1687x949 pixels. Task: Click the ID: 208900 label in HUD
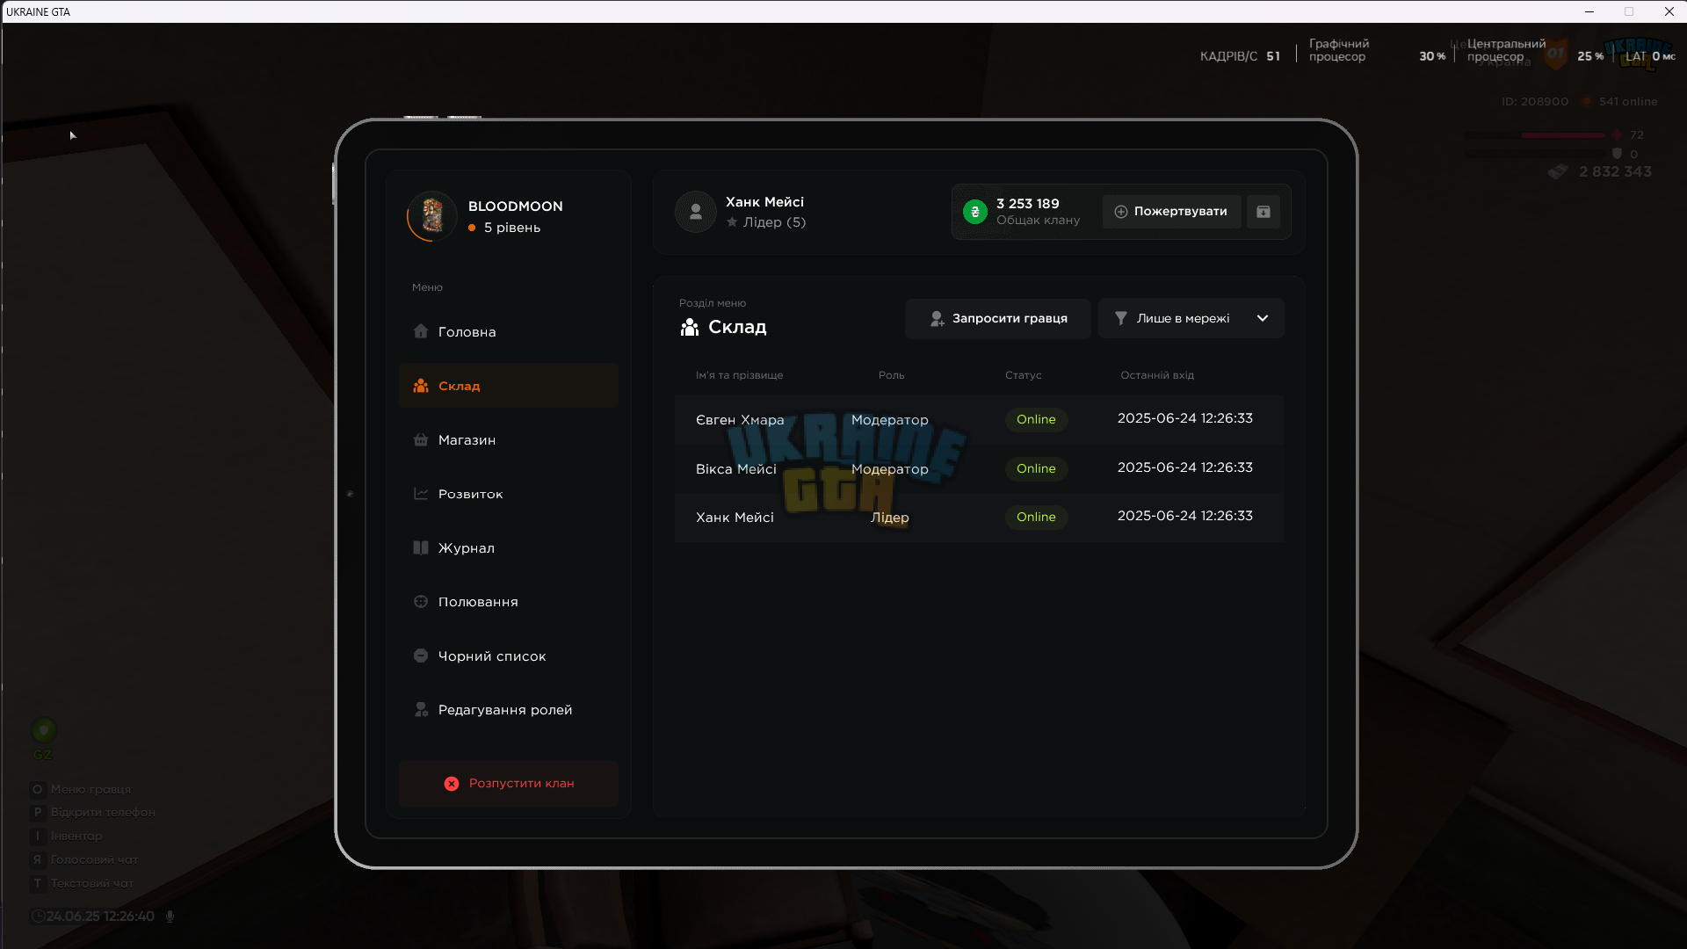1534,102
